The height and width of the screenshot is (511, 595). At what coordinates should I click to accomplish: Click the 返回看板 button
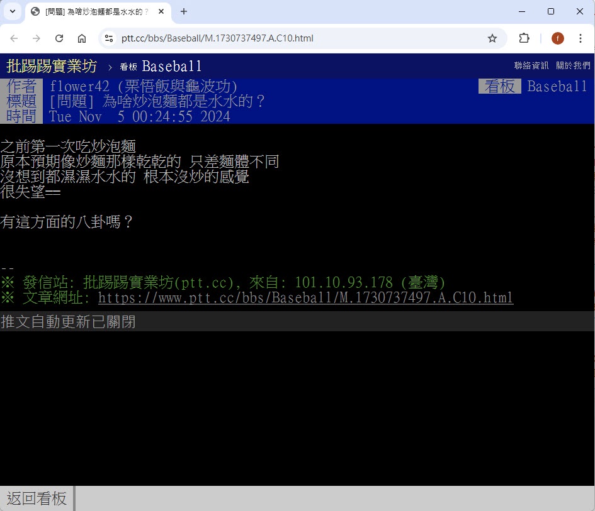tap(37, 498)
